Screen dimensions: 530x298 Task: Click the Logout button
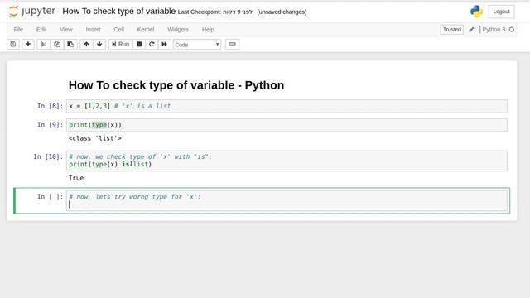(x=501, y=12)
